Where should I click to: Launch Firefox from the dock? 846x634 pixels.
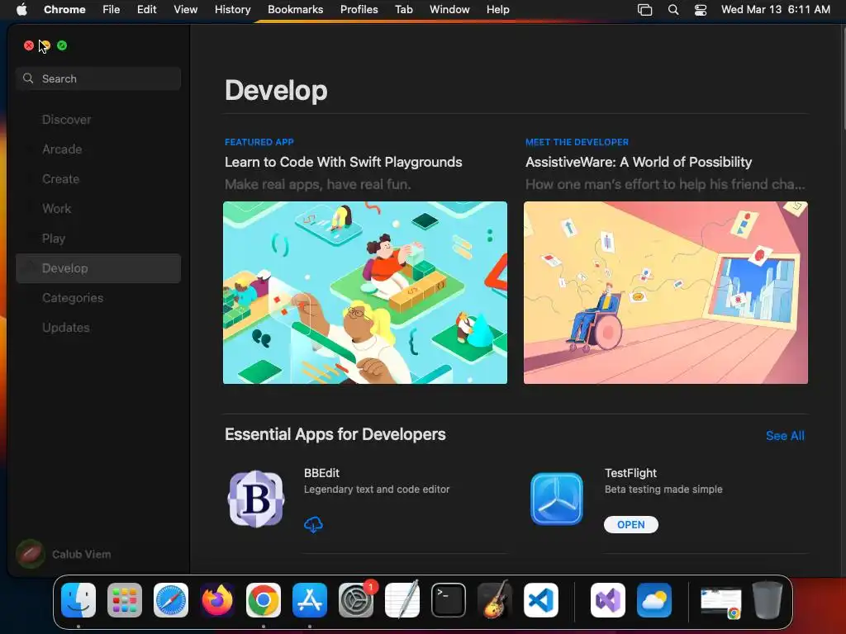[x=217, y=600]
